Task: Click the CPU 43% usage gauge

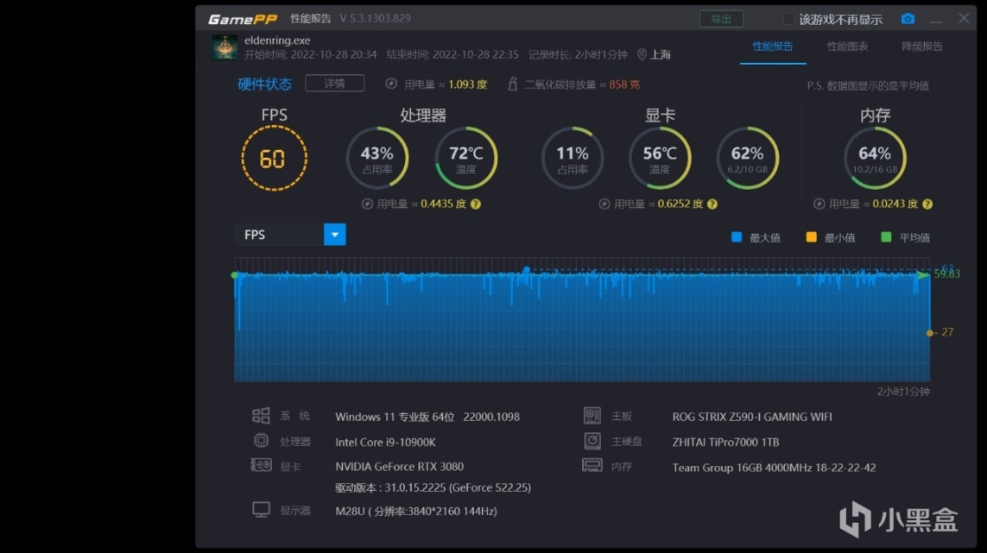Action: pos(377,158)
